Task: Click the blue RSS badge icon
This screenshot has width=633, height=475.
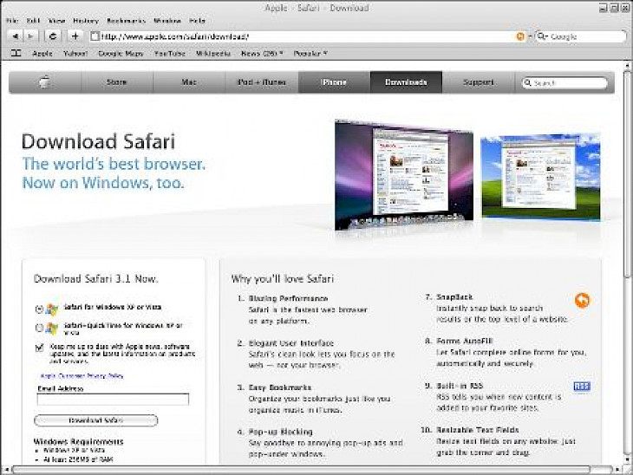Action: (x=582, y=387)
